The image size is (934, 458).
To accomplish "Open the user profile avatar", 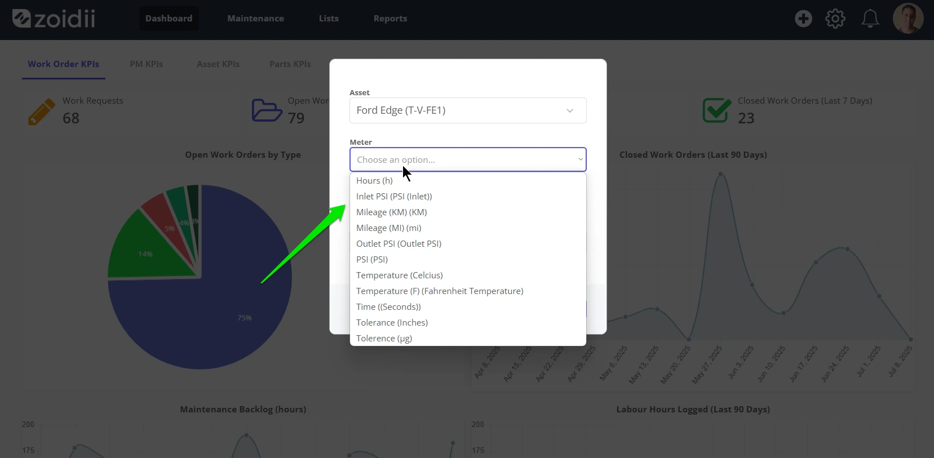I will coord(908,19).
